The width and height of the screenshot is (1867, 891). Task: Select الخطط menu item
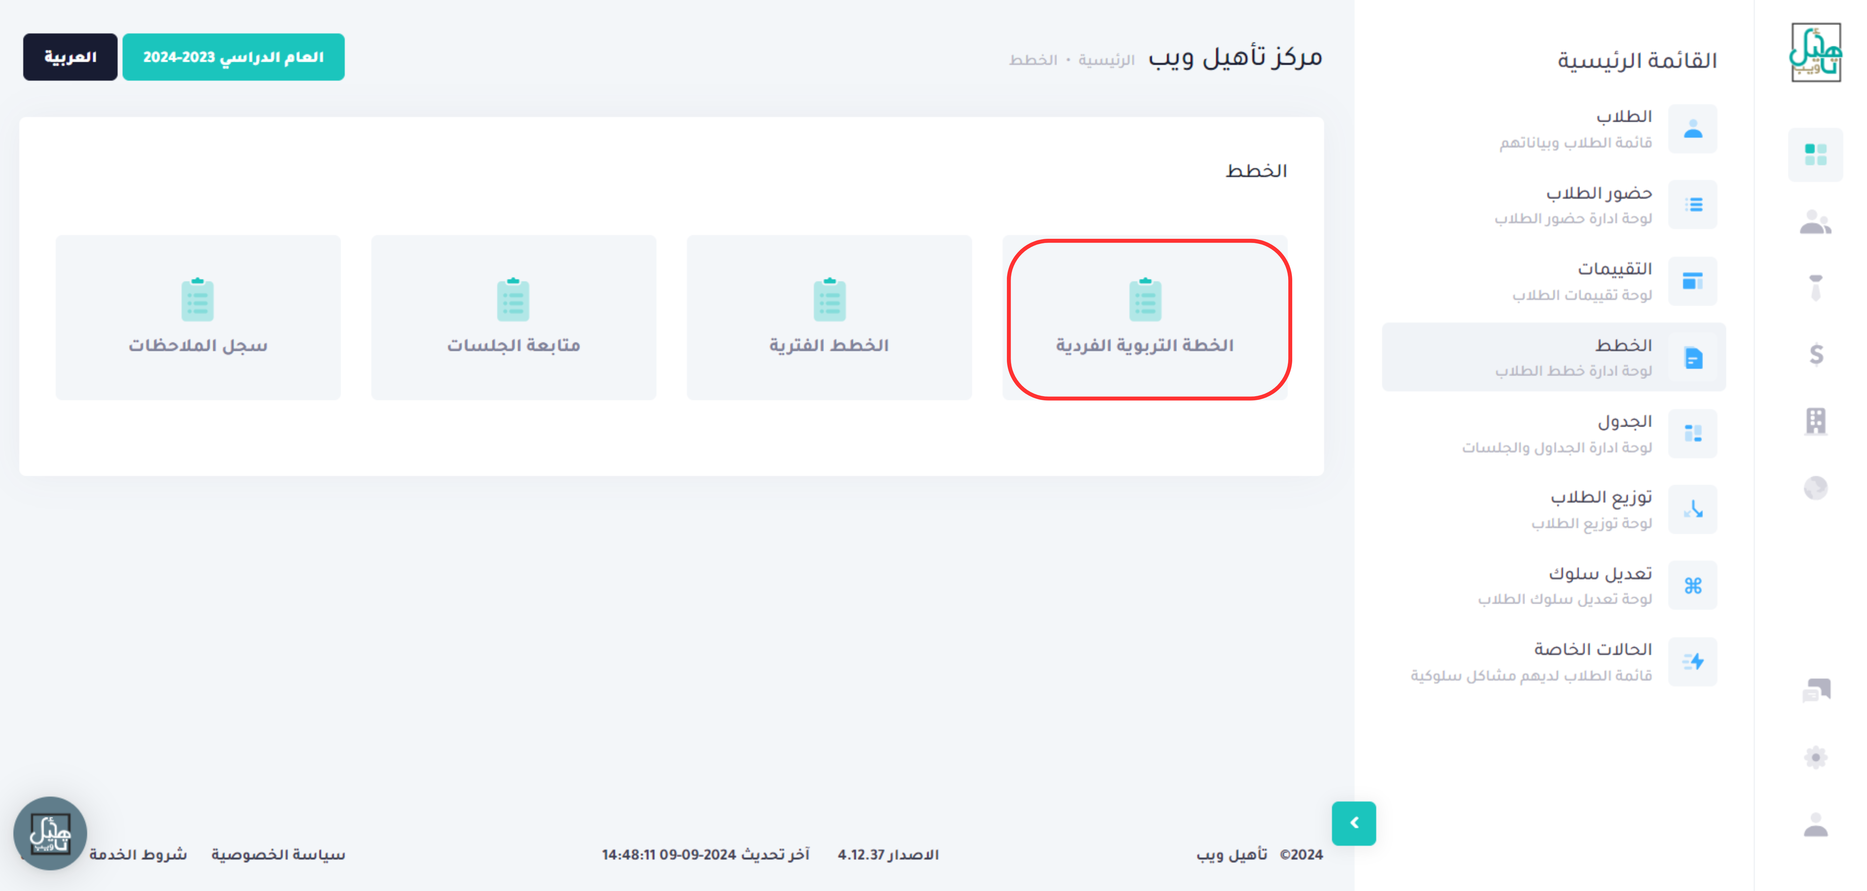click(1553, 358)
